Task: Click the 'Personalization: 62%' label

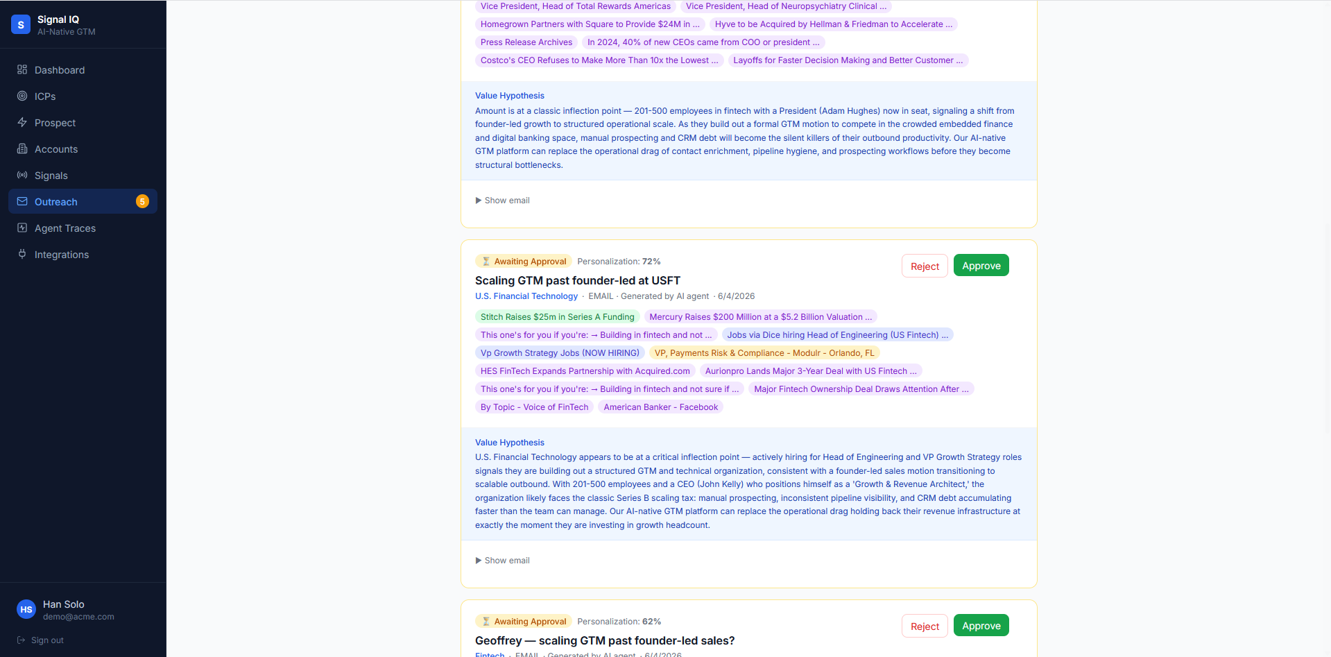Action: [619, 622]
